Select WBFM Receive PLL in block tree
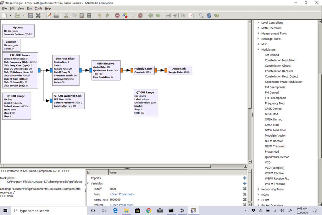 [x=277, y=178]
